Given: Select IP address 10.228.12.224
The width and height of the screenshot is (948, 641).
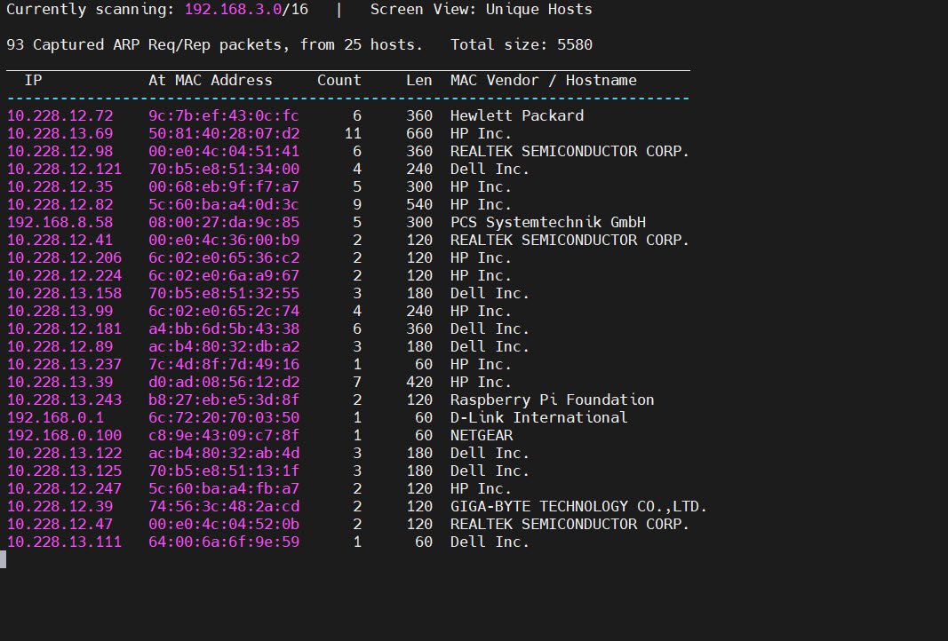Looking at the screenshot, I should (64, 275).
